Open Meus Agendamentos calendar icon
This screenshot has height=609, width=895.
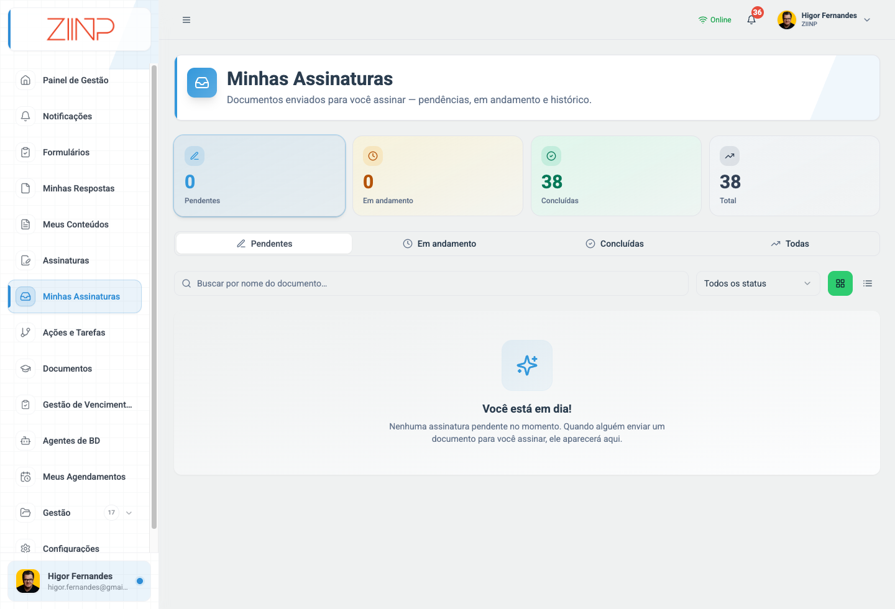click(x=25, y=477)
